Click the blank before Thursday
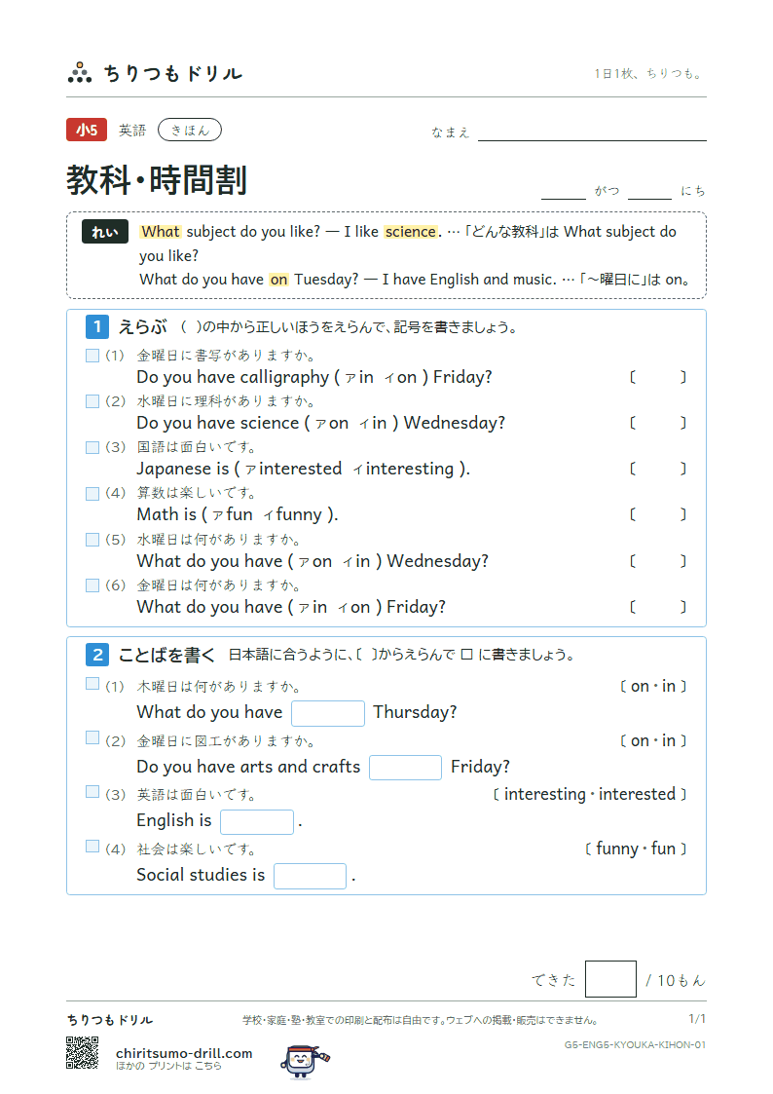Viewport: 773px width, 1094px height. [328, 713]
